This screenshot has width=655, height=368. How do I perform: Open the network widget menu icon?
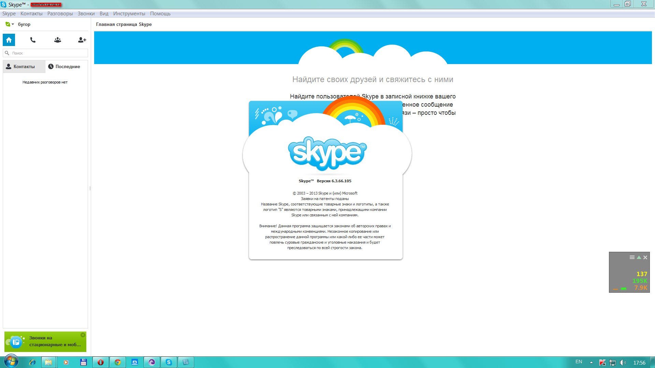point(632,257)
